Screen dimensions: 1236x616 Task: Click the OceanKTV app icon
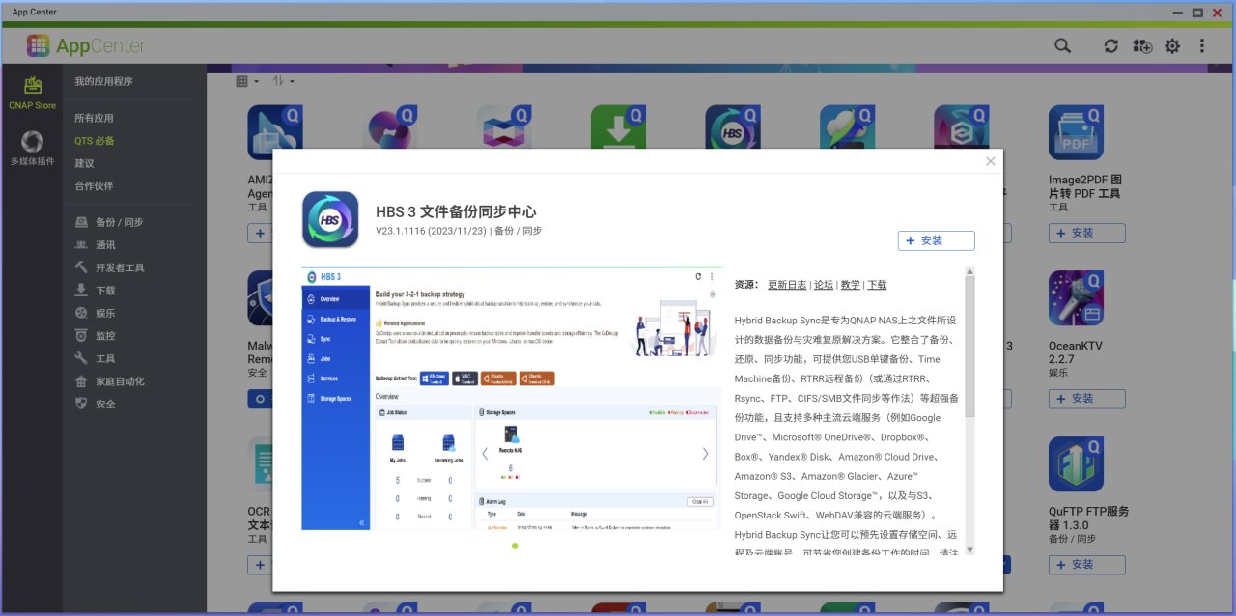(1076, 298)
